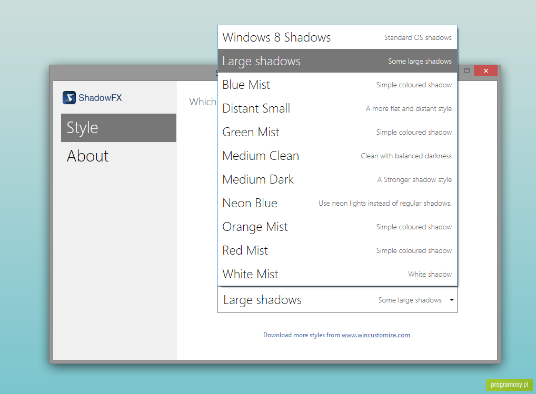Pick the Red Mist style
The width and height of the screenshot is (536, 394).
click(338, 250)
